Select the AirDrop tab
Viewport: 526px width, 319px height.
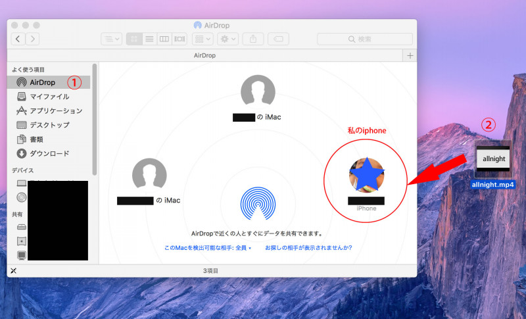204,56
